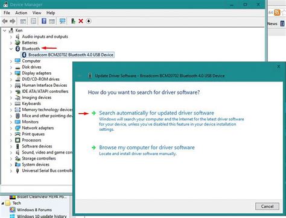The width and height of the screenshot is (286, 218).
Task: Select DVD/CD-ROM drives category
Action: tap(40, 79)
